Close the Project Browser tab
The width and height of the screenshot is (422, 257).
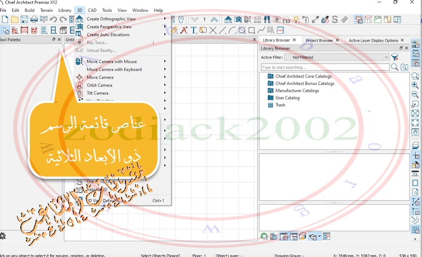337,40
